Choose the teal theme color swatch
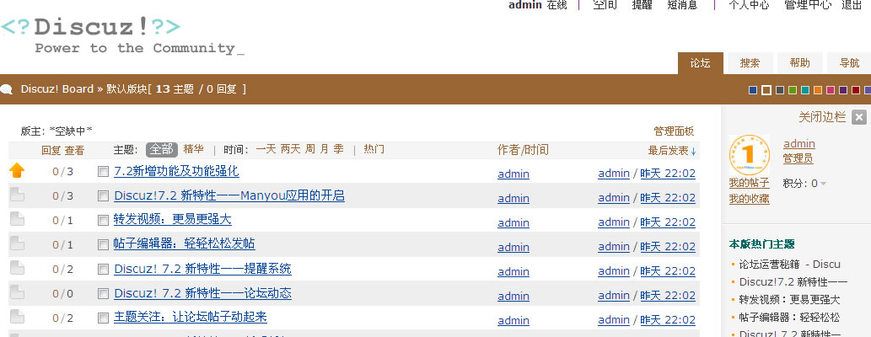This screenshot has width=871, height=337. coord(805,90)
